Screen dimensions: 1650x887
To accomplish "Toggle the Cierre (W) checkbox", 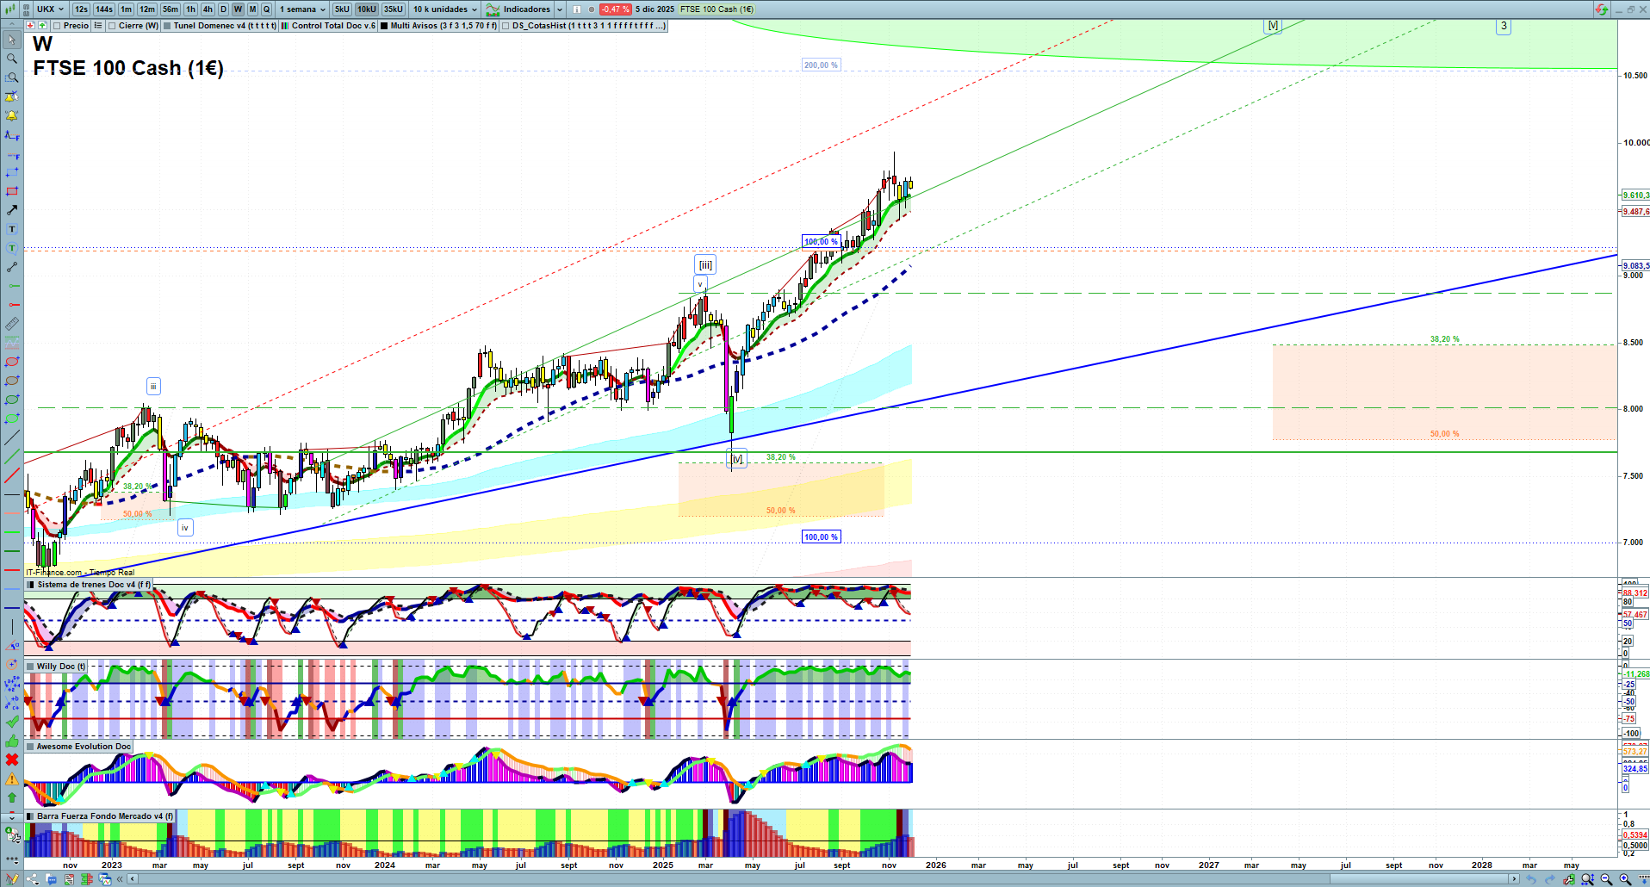I will click(112, 26).
